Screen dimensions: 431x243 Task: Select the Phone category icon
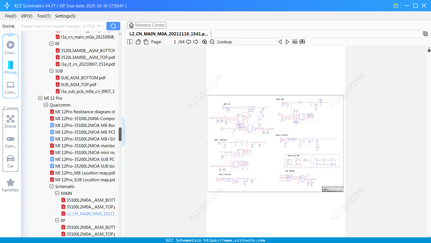pyautogui.click(x=10, y=68)
